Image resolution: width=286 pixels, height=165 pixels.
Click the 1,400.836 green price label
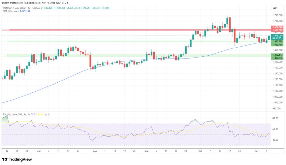[277, 58]
